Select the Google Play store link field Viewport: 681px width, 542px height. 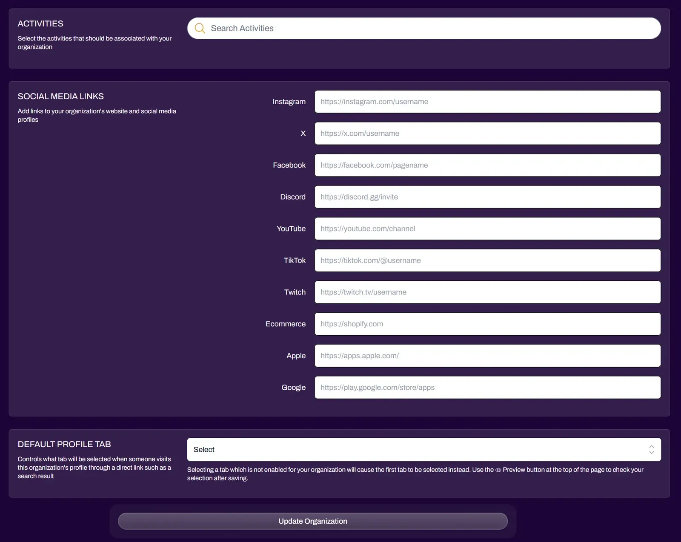point(487,388)
